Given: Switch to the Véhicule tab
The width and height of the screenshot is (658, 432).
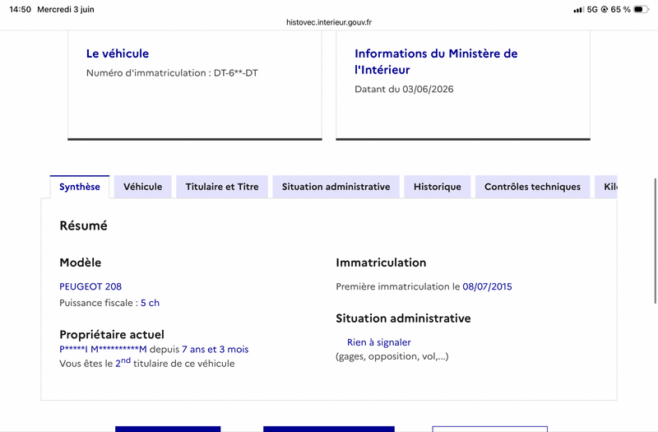Looking at the screenshot, I should (x=142, y=187).
